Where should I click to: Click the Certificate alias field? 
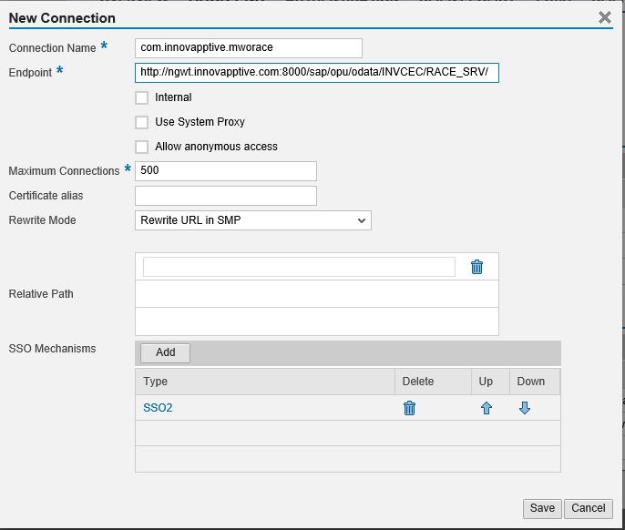(x=225, y=195)
